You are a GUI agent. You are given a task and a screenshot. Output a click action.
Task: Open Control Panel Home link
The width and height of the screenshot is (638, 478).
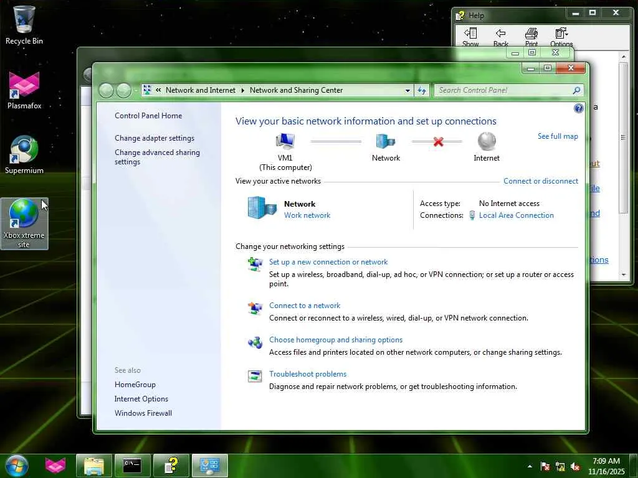pos(148,115)
